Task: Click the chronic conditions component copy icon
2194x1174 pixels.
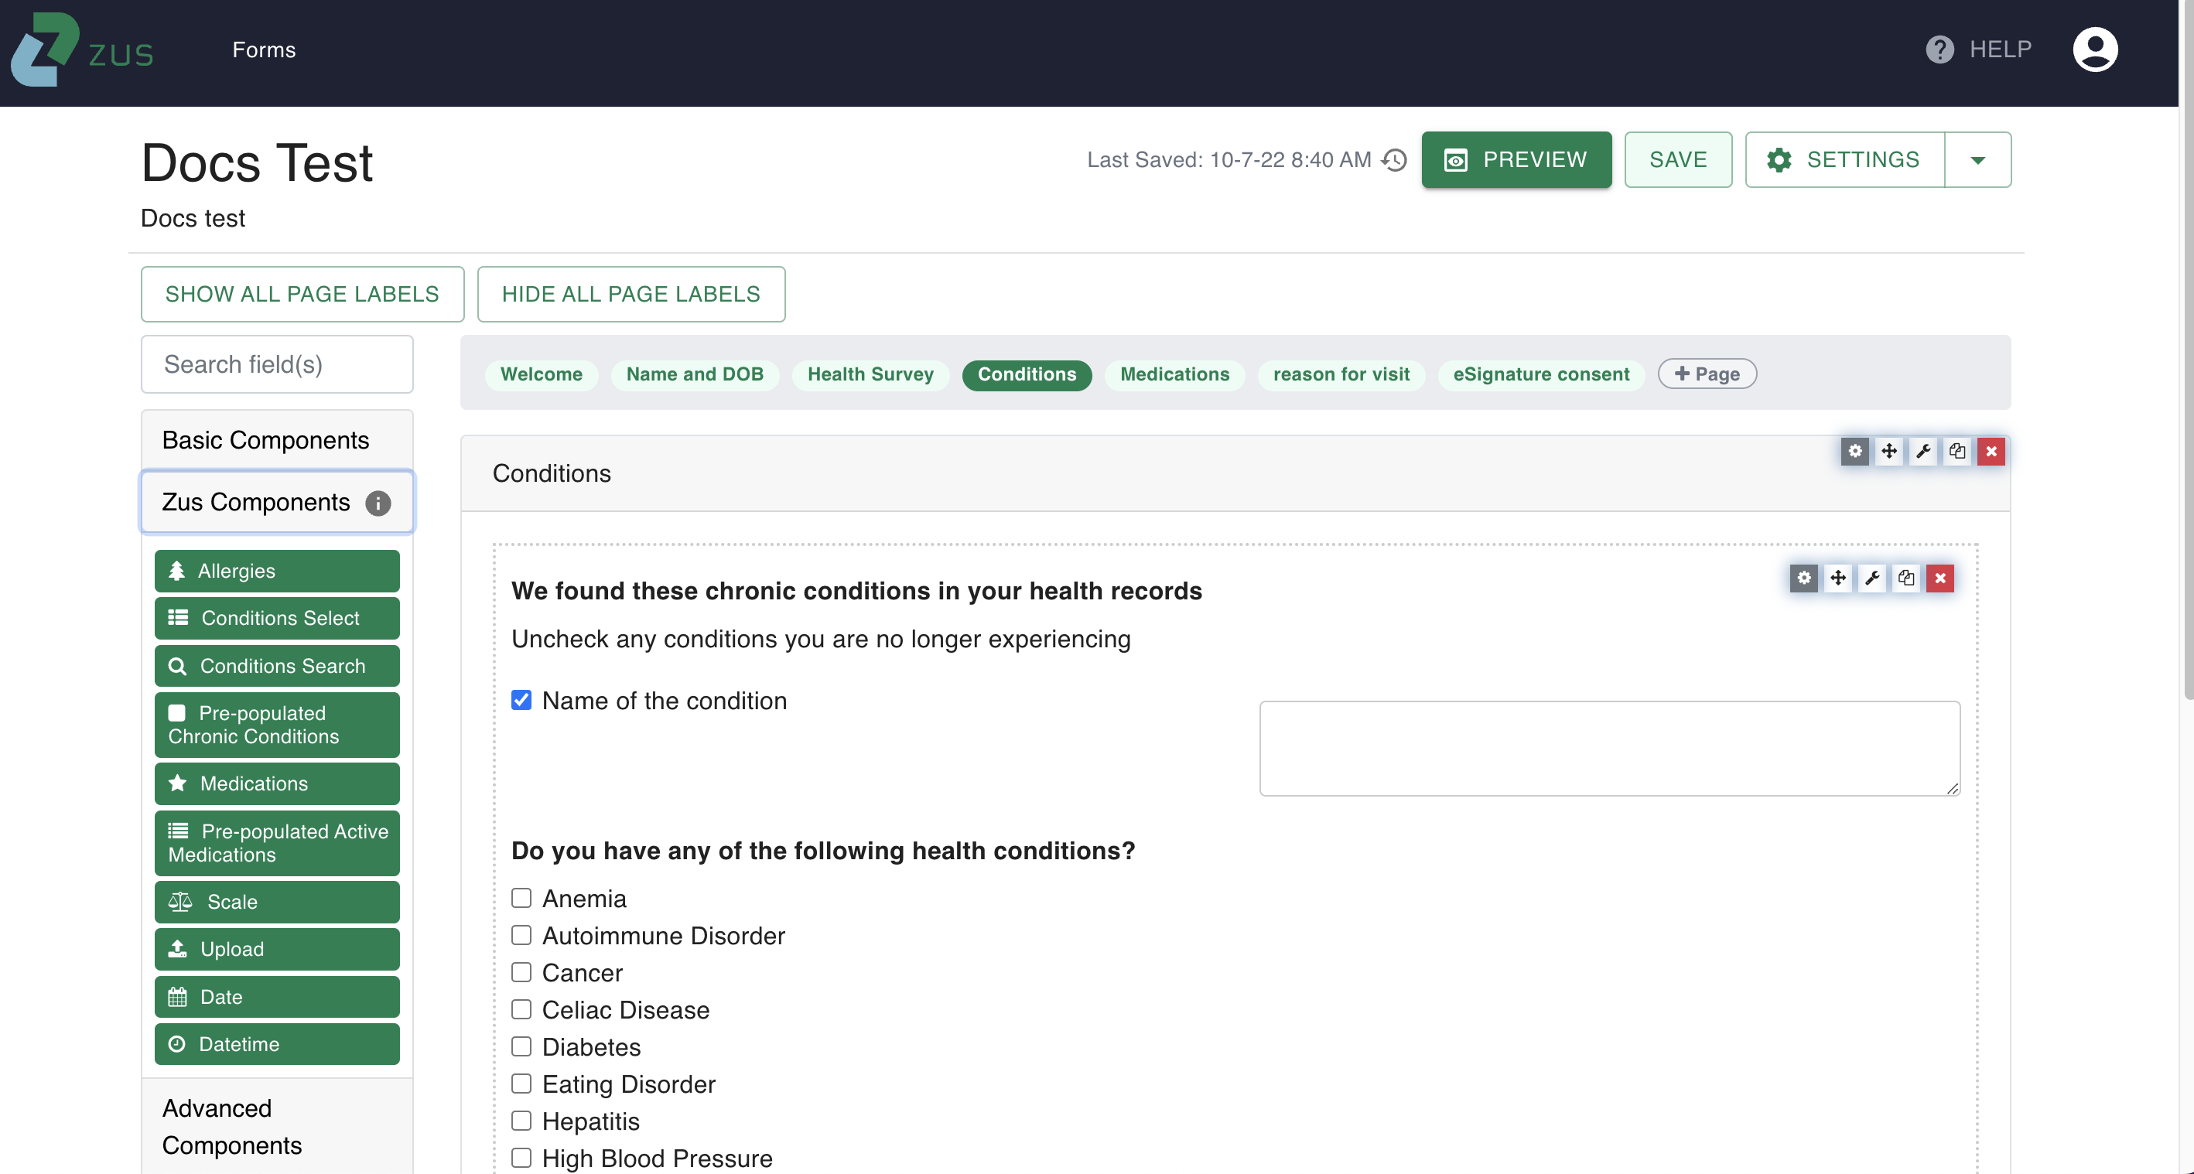Action: [1905, 578]
